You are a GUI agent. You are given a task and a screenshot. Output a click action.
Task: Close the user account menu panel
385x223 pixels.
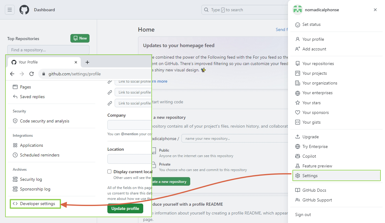coord(375,10)
